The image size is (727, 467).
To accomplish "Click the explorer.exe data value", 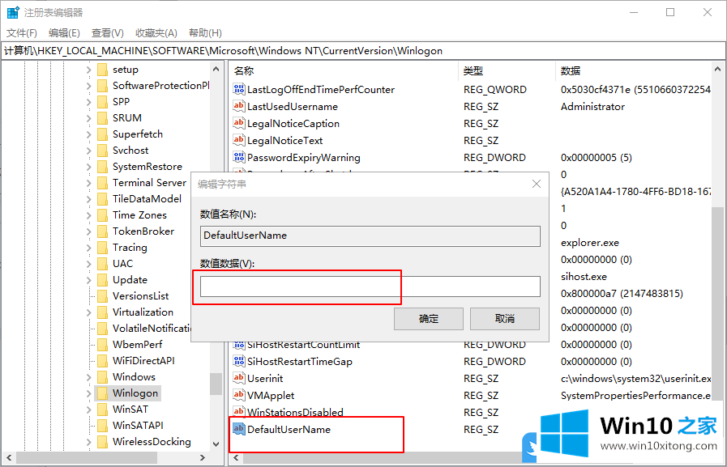I will coord(590,243).
